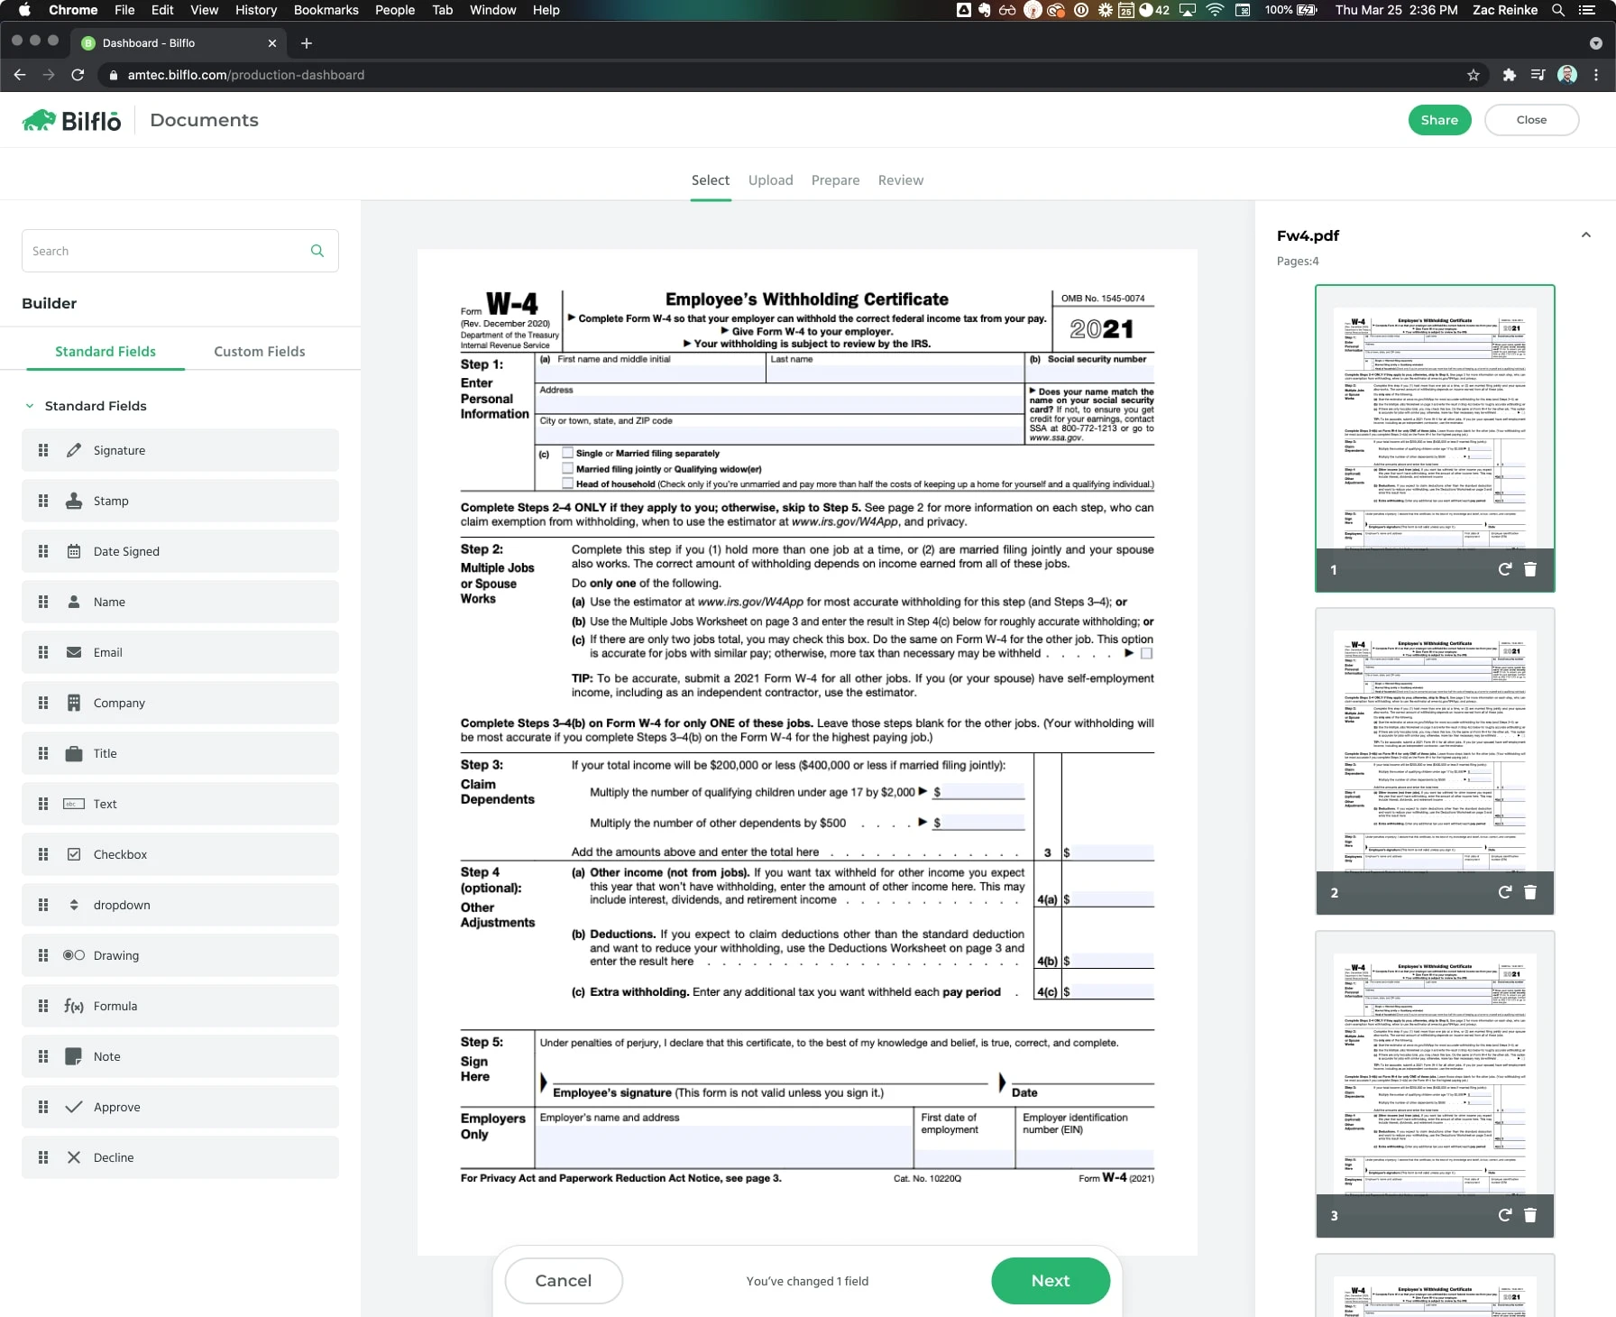The image size is (1616, 1317).
Task: Bookmark this page with the star icon
Action: point(1474,75)
